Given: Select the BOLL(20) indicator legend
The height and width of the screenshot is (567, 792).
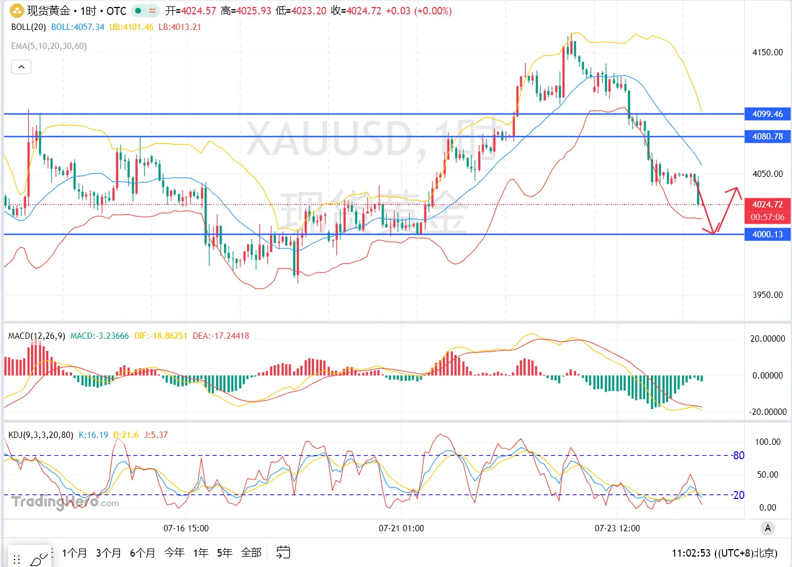Looking at the screenshot, I should [28, 27].
